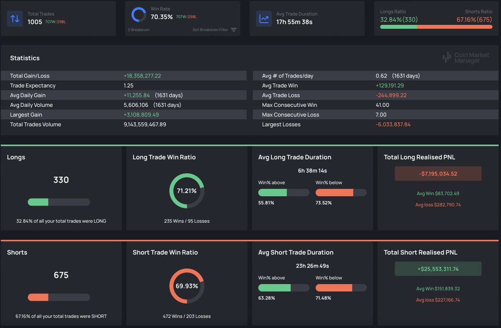
Task: Click the Win Rate blue donut icon
Action: click(139, 15)
